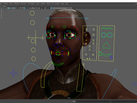Toggle smooth shade all display
The width and height of the screenshot is (137, 103).
coord(8,8)
